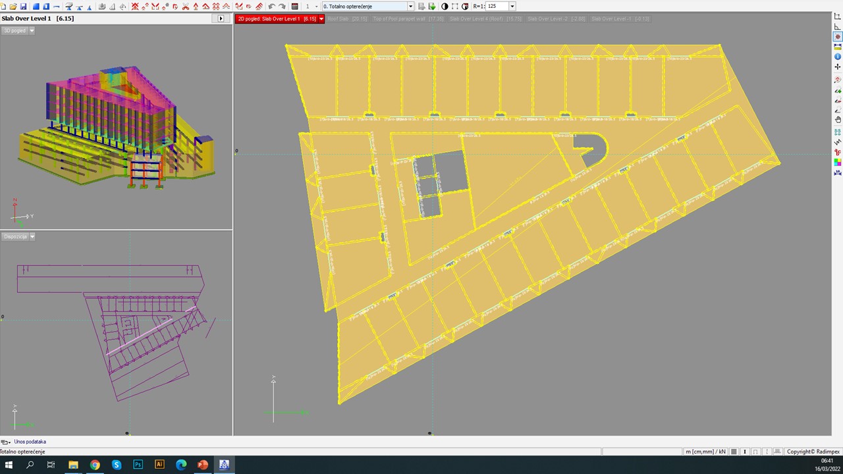Image resolution: width=843 pixels, height=474 pixels.
Task: Click the play arrow button beside Slab Over Level 1
Action: [221, 18]
